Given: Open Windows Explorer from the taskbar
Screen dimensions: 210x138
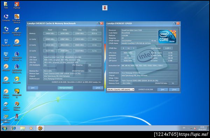Looking at the screenshot, I should tap(22, 128).
